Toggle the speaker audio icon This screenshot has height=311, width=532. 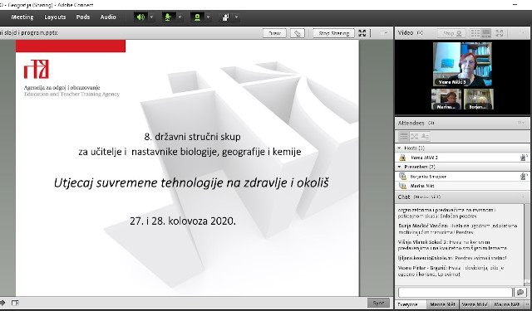click(140, 17)
